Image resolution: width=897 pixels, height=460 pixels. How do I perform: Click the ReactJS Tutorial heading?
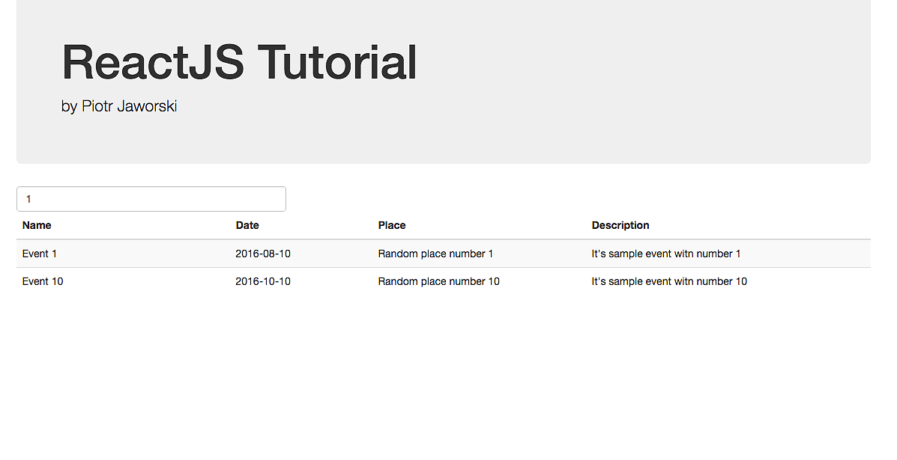[x=239, y=61]
